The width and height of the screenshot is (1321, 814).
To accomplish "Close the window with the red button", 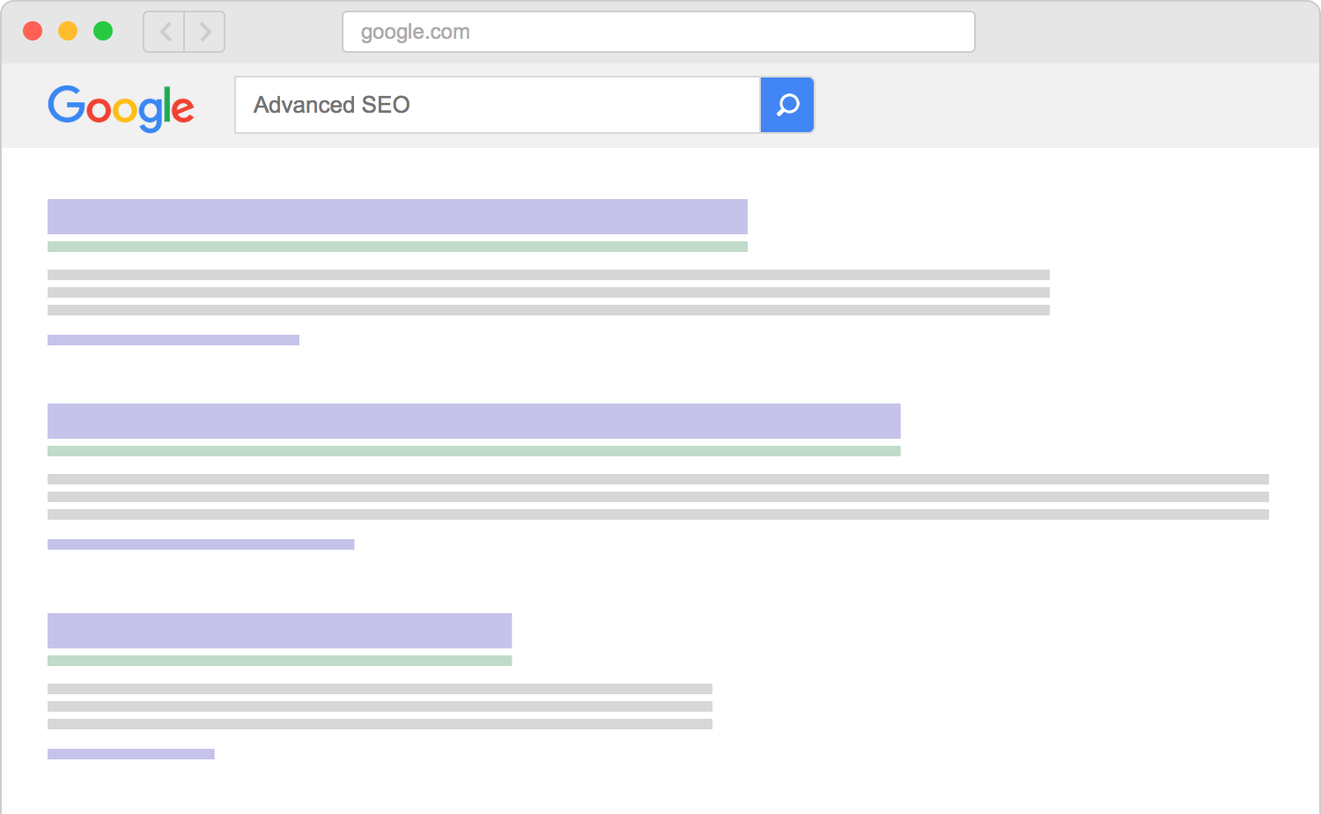I will (x=33, y=32).
